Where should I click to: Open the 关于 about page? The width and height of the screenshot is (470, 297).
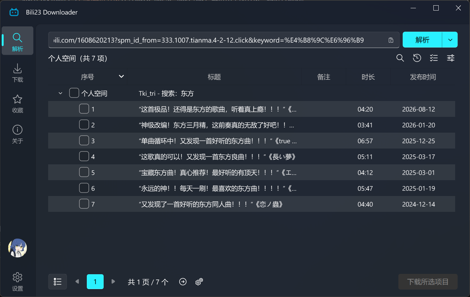point(17,134)
